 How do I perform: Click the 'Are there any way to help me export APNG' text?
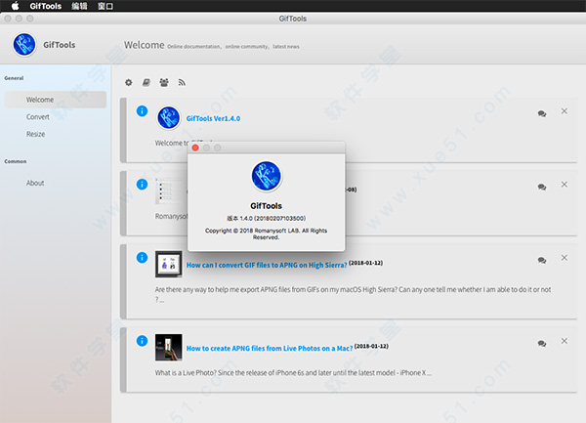(x=353, y=294)
